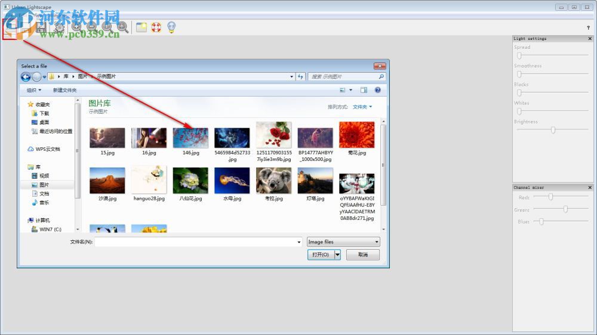This screenshot has height=335, width=597.
Task: Click the Green channel slider handle
Action: pyautogui.click(x=565, y=209)
